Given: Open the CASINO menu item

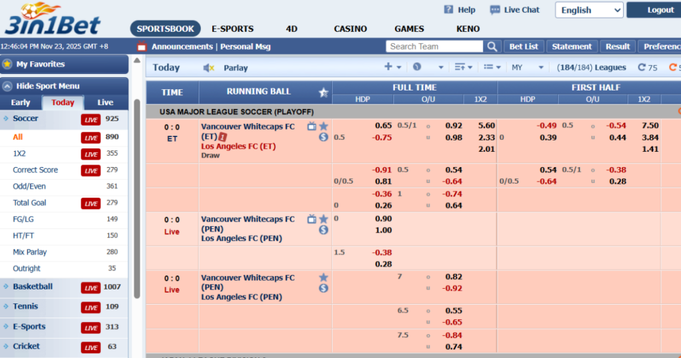Looking at the screenshot, I should click(x=350, y=29).
